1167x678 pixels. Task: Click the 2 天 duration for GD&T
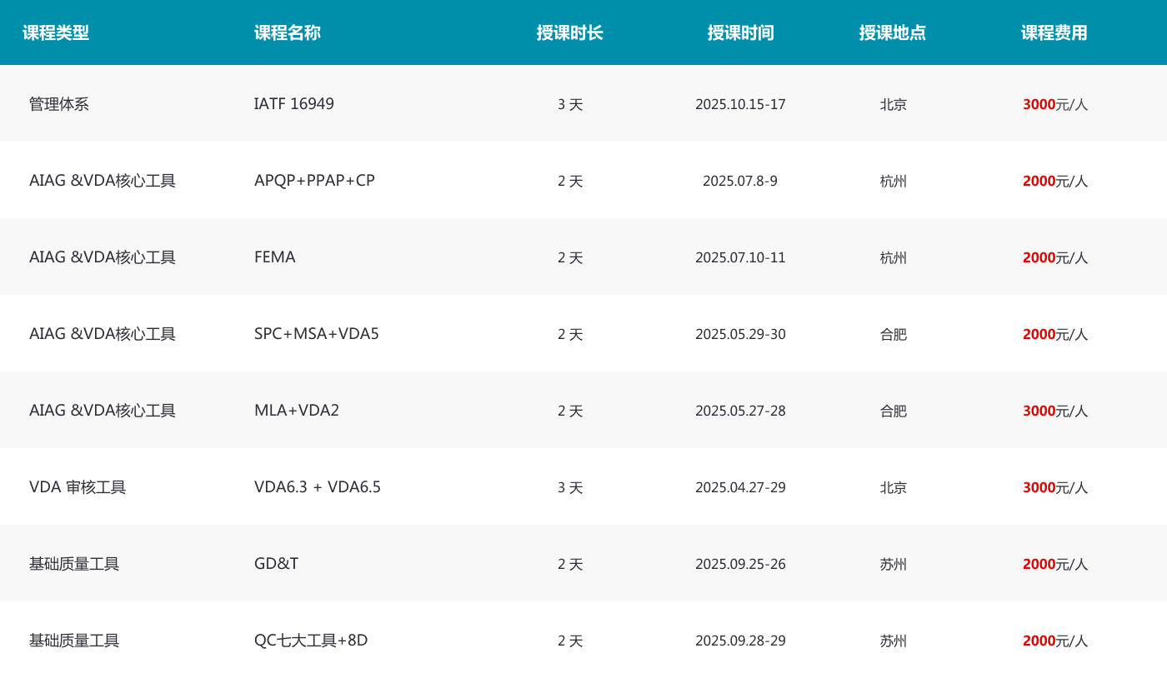click(570, 565)
